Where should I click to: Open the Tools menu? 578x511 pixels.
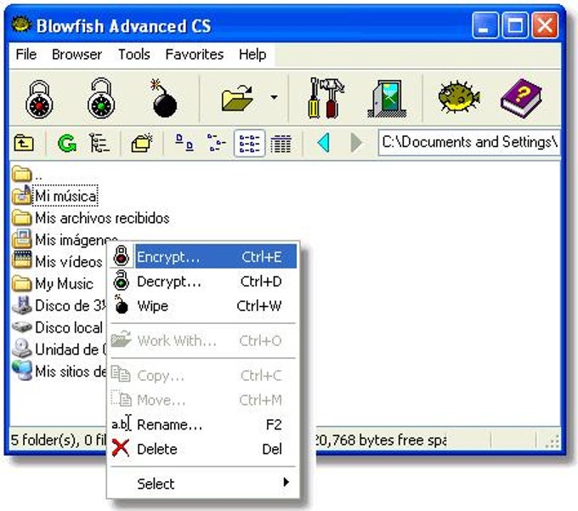(133, 54)
